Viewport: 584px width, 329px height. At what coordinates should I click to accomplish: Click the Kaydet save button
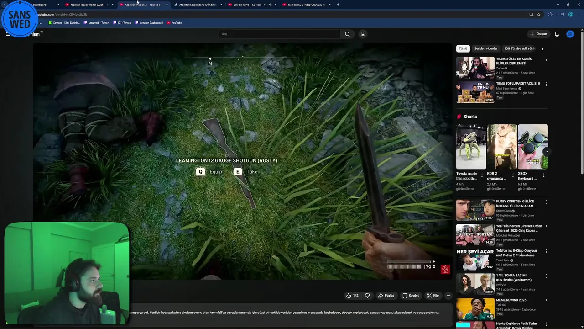click(411, 296)
